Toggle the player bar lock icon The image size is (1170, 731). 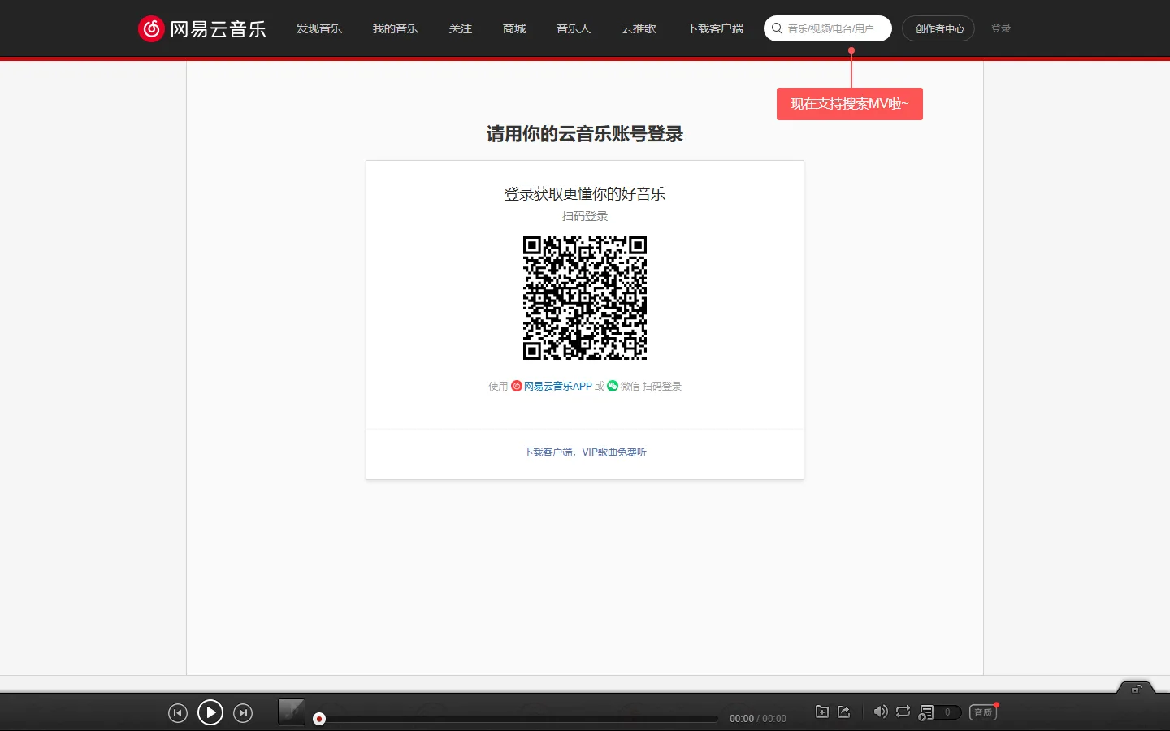[1136, 689]
